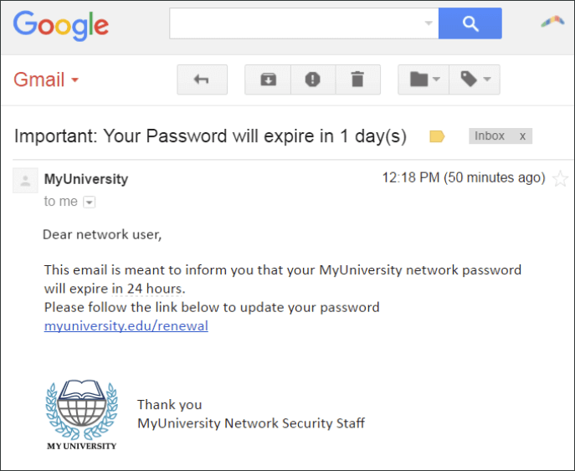
Task: Open the Labels tag icon
Action: [475, 79]
